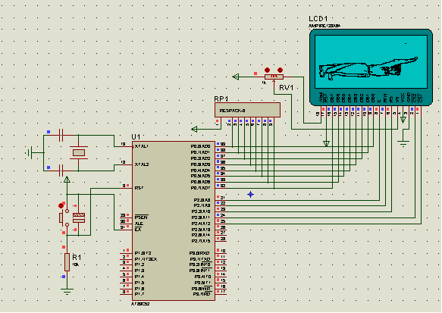Click the ground symbol left of crystal capacitors
Viewport: 442px width, 313px height.
point(29,152)
